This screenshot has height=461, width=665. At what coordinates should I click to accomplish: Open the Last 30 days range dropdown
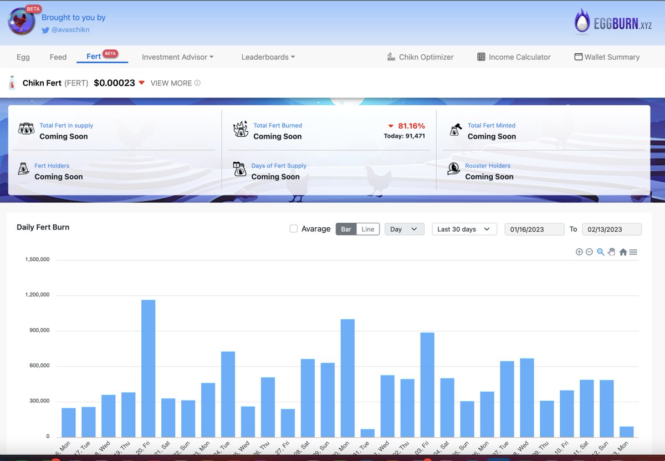coord(464,229)
